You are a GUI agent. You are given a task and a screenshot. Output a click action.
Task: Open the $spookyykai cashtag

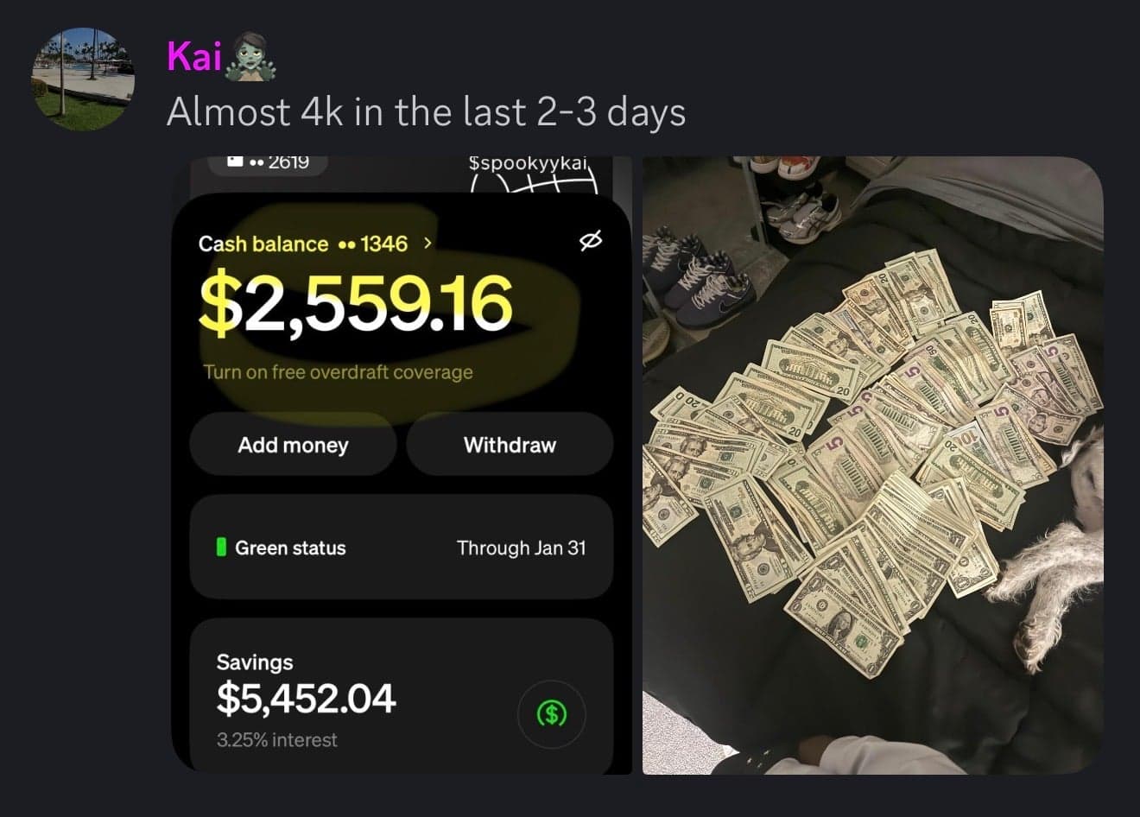click(x=528, y=162)
